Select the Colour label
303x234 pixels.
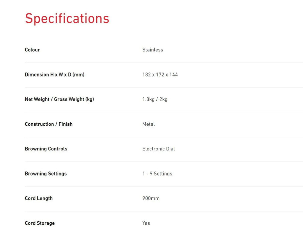click(x=32, y=50)
